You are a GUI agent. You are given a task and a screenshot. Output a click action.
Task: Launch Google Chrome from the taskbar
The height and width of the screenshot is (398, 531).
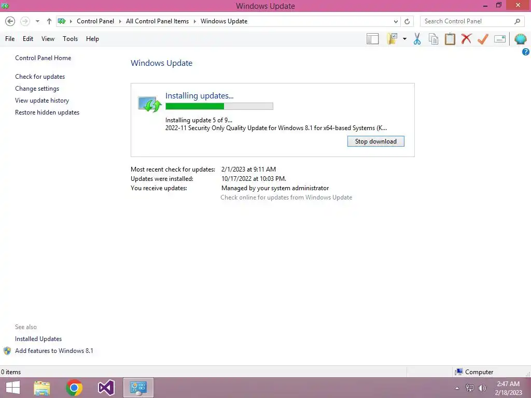coord(74,388)
